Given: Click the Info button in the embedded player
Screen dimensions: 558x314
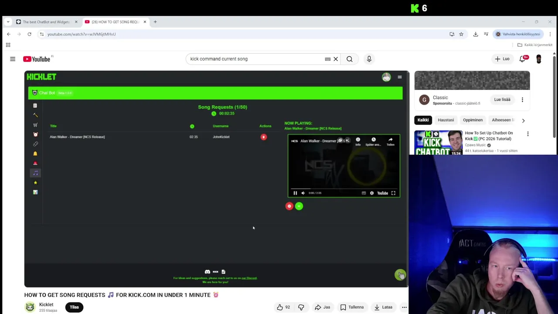Looking at the screenshot, I should coord(358,141).
